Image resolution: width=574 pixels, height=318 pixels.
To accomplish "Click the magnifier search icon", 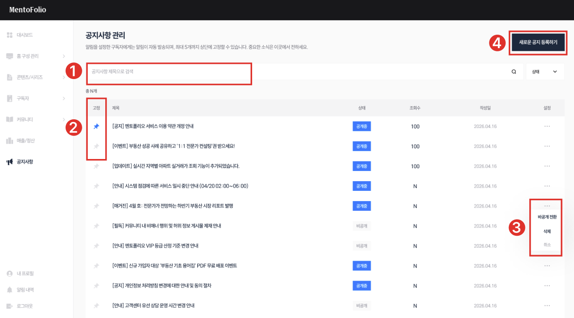I will point(514,72).
